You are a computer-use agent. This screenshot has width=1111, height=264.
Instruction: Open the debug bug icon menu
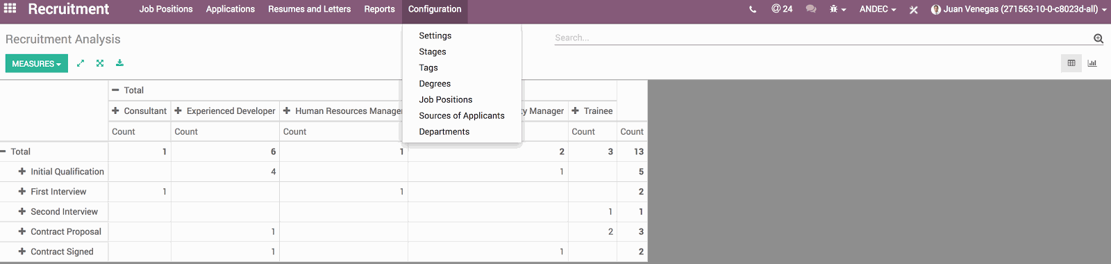pyautogui.click(x=837, y=9)
